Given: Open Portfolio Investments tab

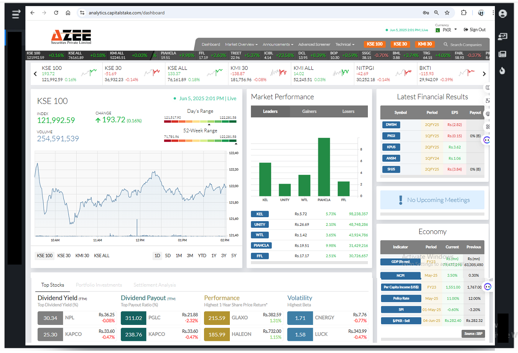Looking at the screenshot, I should (99, 285).
